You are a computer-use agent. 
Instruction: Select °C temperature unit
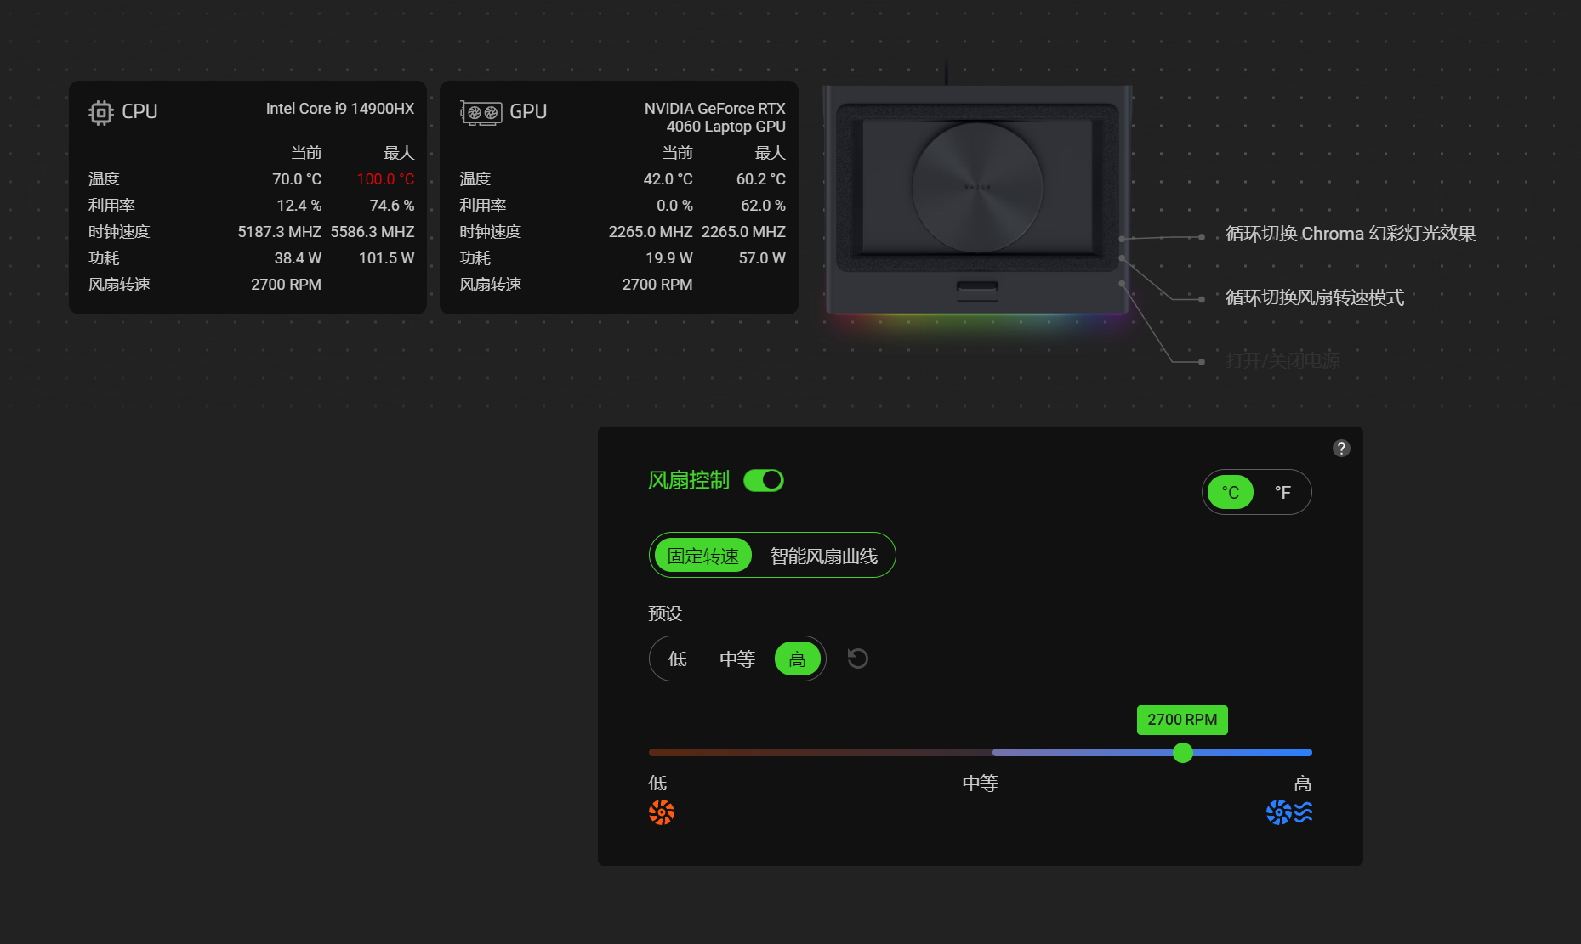pos(1230,491)
